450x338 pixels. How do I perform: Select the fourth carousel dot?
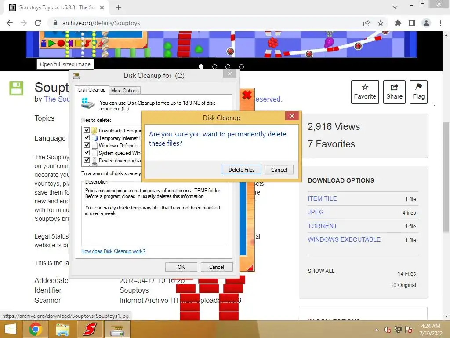(x=241, y=67)
